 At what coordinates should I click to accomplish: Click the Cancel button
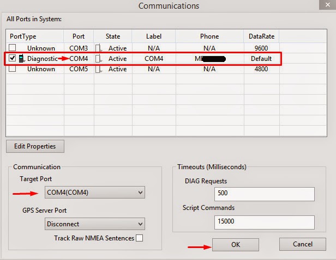[303, 244]
